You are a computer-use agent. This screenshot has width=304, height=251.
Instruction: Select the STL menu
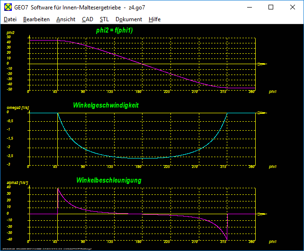[x=104, y=19]
